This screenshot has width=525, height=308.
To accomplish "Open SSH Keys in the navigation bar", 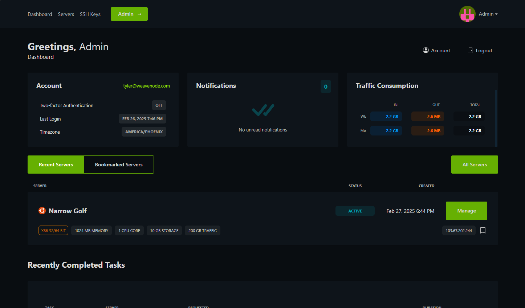I will tap(90, 14).
